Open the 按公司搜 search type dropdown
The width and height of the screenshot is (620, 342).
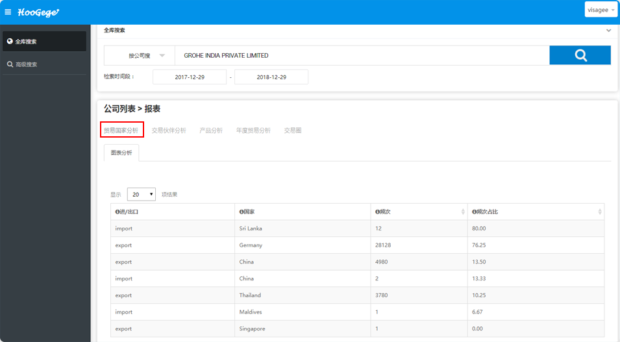click(140, 55)
